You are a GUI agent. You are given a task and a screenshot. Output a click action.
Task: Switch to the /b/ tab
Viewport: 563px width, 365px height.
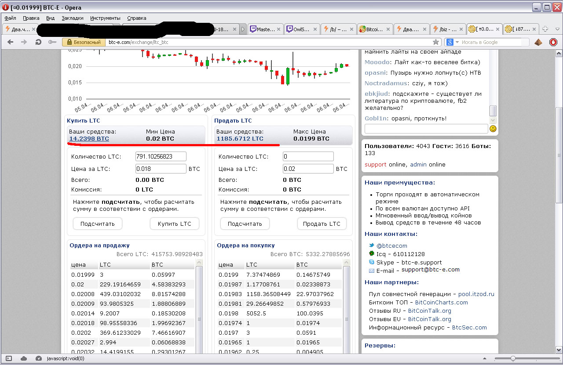tap(338, 29)
